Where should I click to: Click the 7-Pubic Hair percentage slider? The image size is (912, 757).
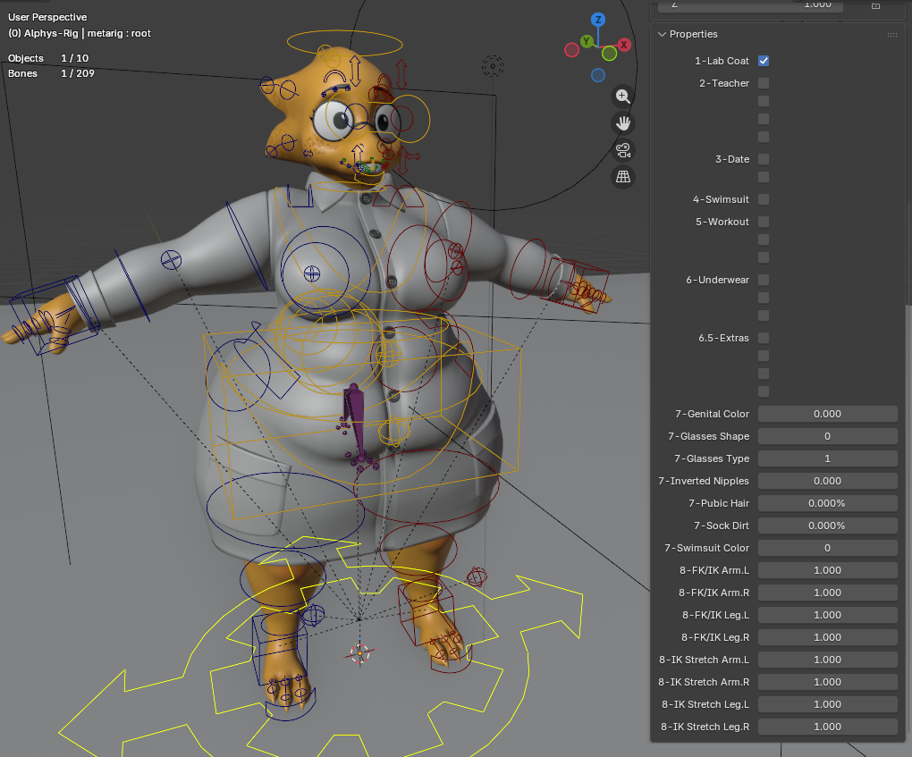click(x=828, y=503)
